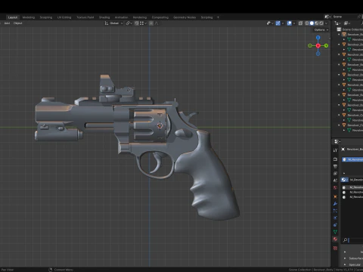The image size is (363, 272).
Task: Click the scene browse icon beside Scene name
Action: 327,17
